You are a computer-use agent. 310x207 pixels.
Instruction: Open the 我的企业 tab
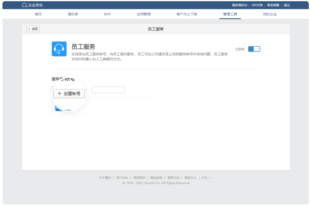pyautogui.click(x=270, y=14)
